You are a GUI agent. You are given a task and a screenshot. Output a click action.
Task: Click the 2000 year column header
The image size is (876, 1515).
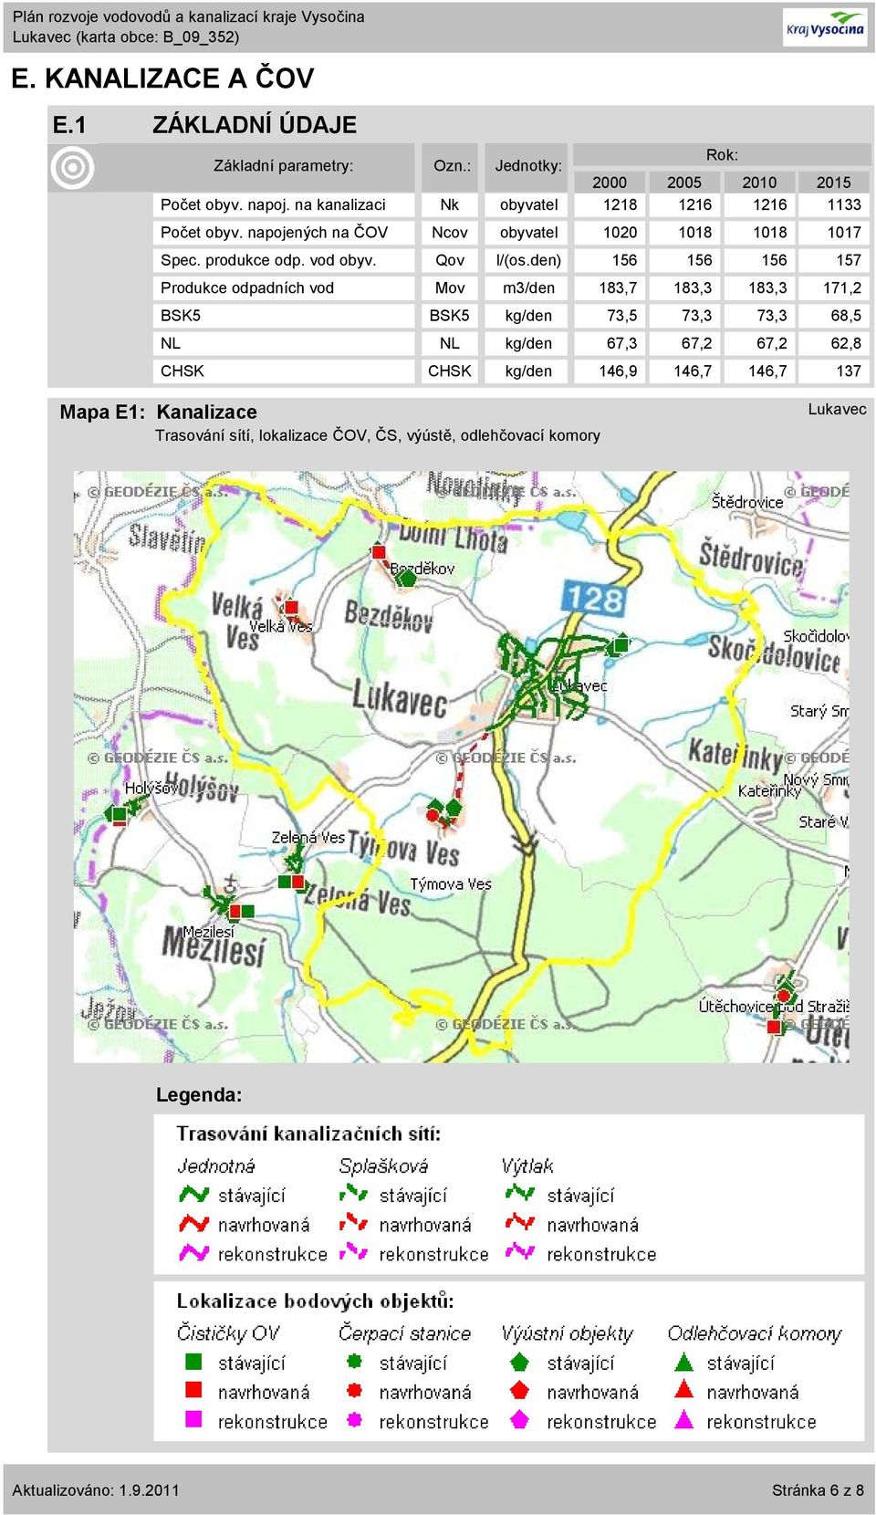pos(610,182)
